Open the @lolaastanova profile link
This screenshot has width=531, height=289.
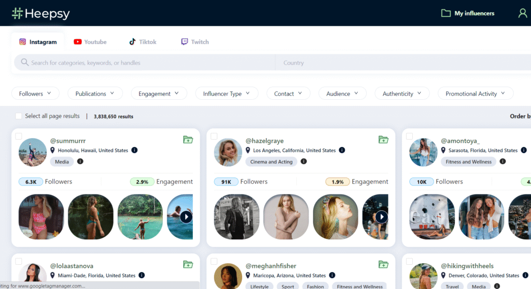pyautogui.click(x=72, y=266)
